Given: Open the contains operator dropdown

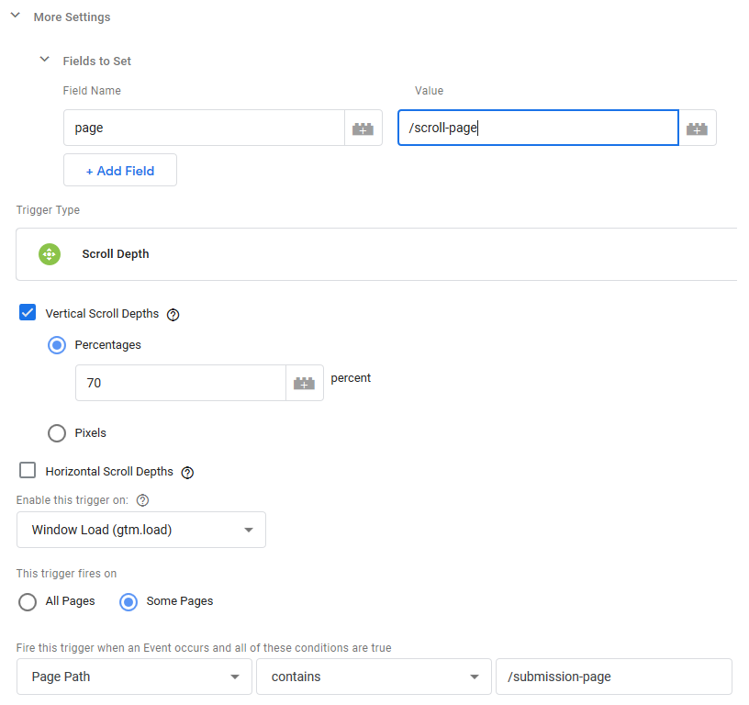Looking at the screenshot, I should [374, 677].
